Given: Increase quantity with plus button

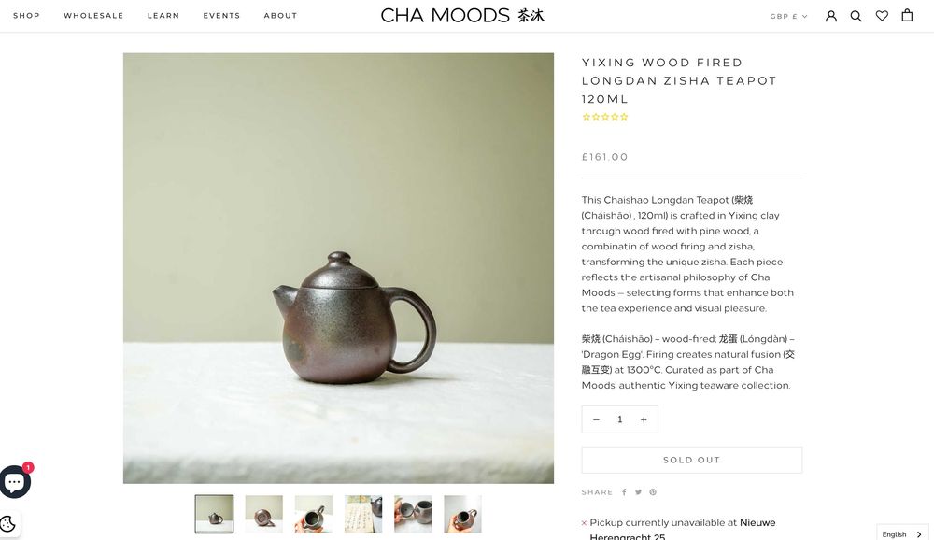Looking at the screenshot, I should pyautogui.click(x=644, y=419).
